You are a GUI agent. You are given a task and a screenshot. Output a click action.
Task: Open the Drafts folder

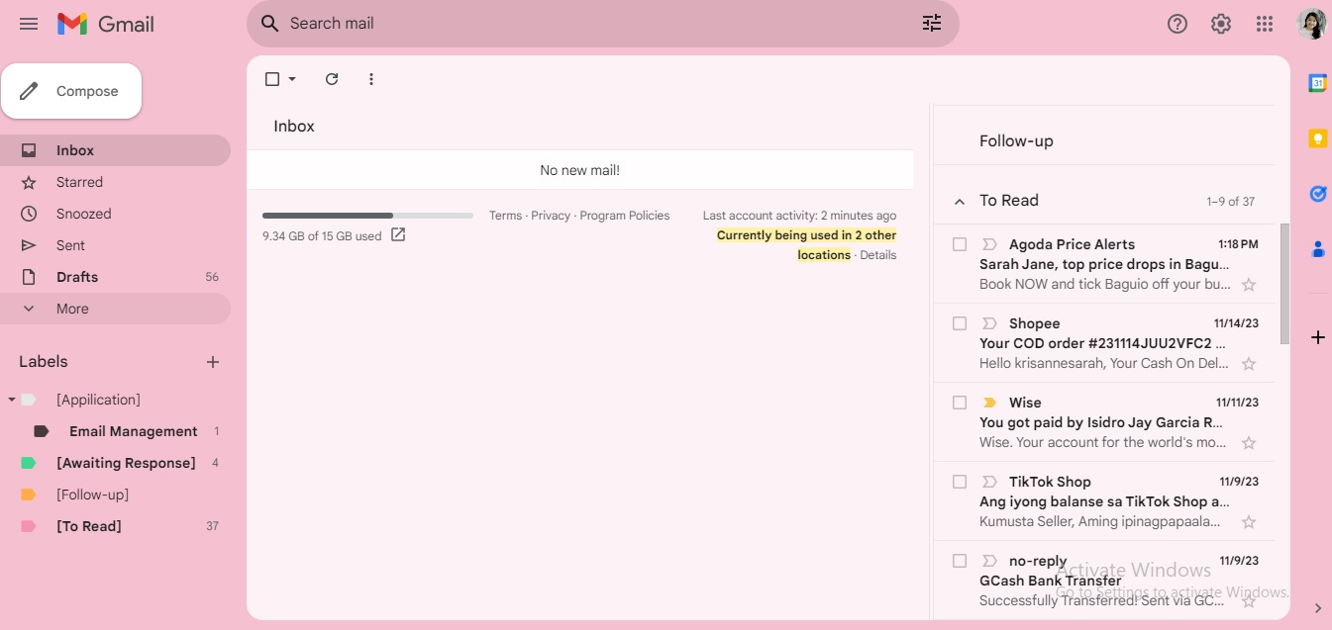tap(115, 277)
